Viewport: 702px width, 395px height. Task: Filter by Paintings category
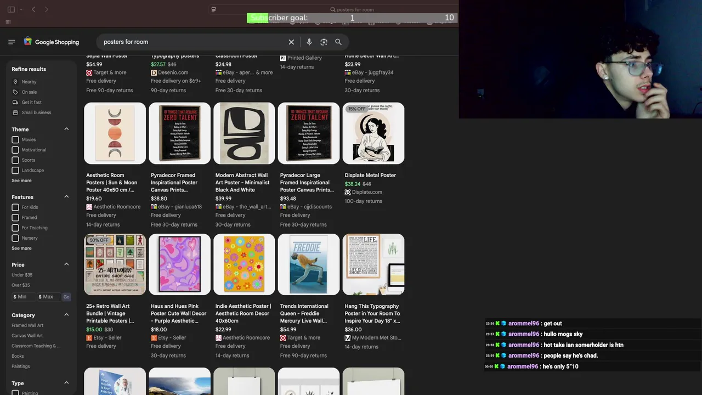(x=21, y=366)
